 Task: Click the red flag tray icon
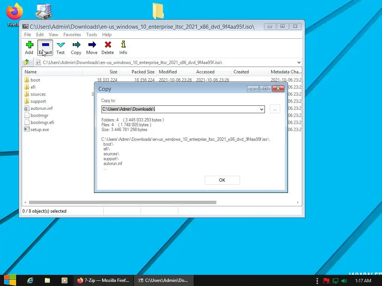[x=326, y=281]
